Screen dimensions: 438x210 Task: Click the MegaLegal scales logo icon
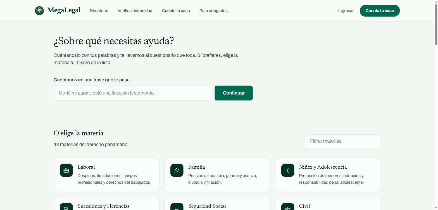click(39, 11)
